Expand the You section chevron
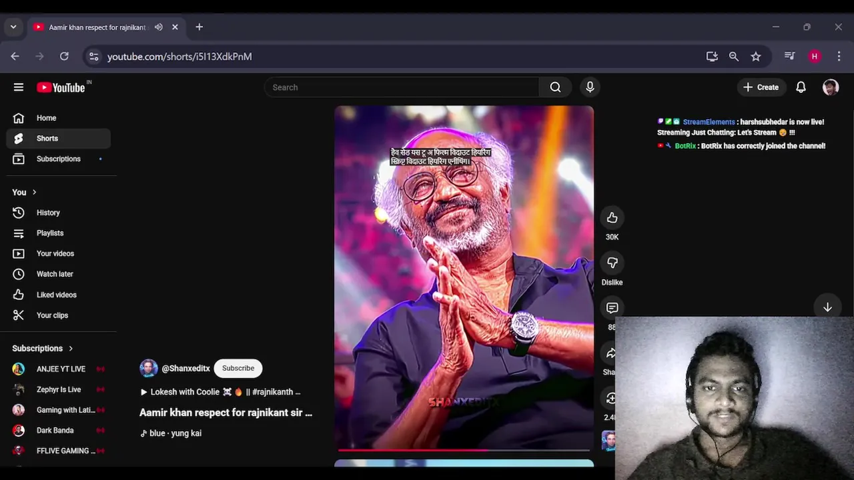Viewport: 854px width, 480px height. (34, 192)
